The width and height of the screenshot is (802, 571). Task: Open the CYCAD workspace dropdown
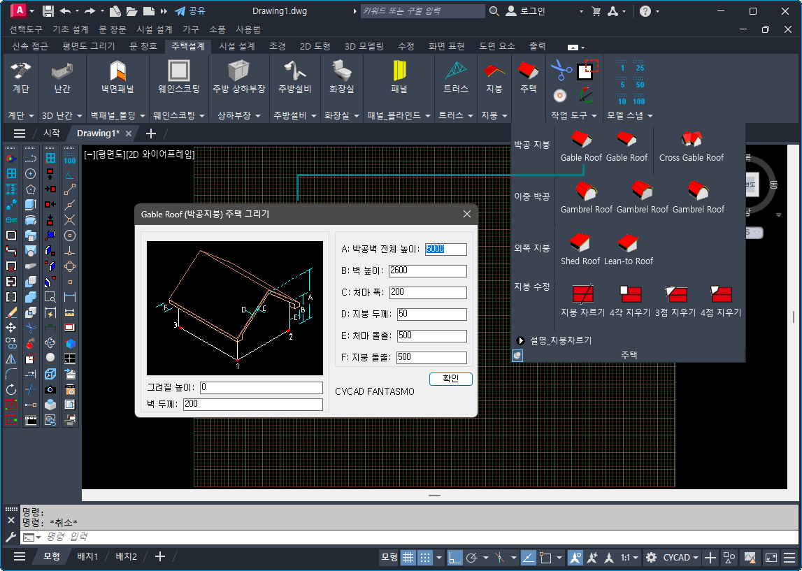pos(682,557)
